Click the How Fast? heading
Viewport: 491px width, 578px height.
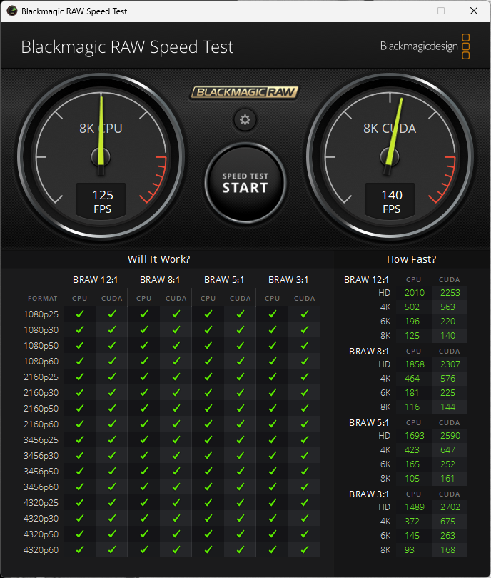coord(412,259)
